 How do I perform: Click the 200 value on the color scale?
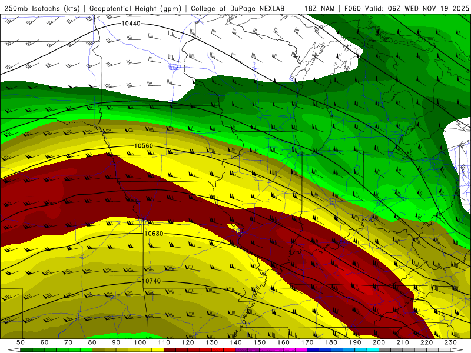point(379,342)
